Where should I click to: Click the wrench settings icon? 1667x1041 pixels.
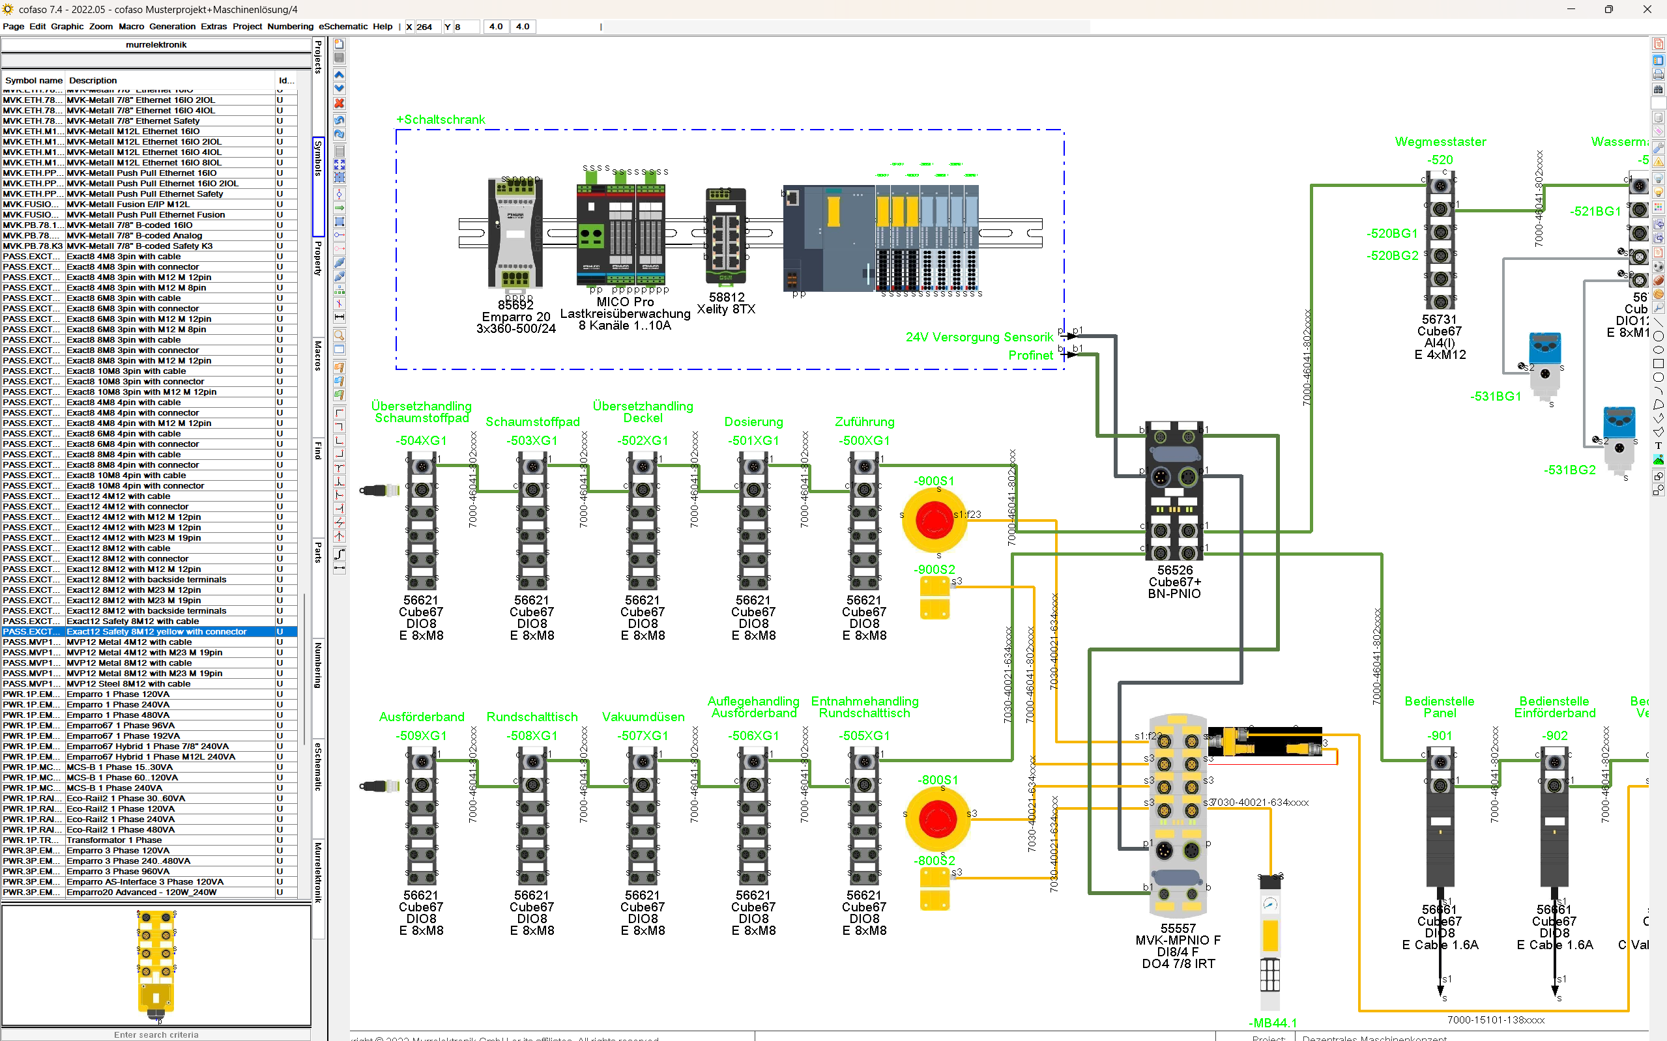click(x=1658, y=147)
